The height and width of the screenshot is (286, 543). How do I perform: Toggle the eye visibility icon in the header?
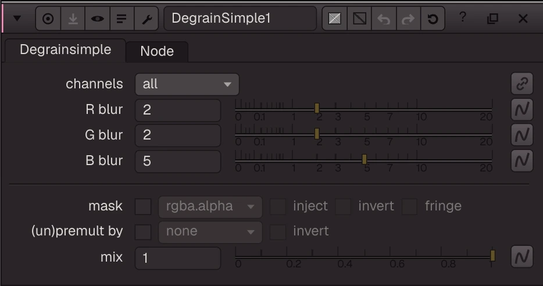(97, 19)
